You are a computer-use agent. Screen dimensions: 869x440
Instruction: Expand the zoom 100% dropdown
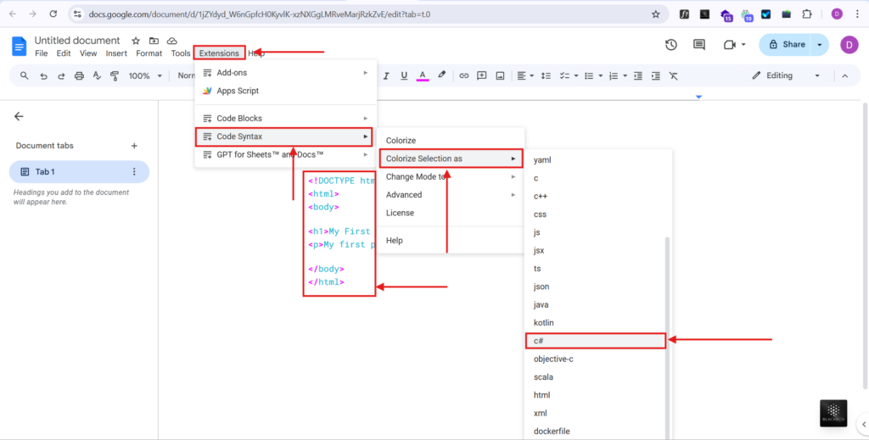tap(145, 75)
